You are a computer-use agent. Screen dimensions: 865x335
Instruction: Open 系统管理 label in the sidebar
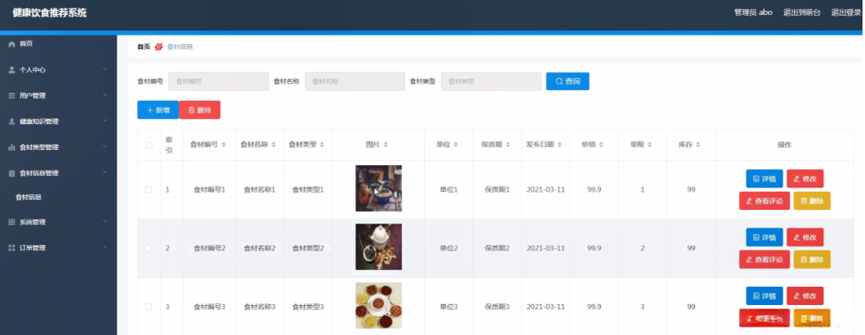point(32,222)
